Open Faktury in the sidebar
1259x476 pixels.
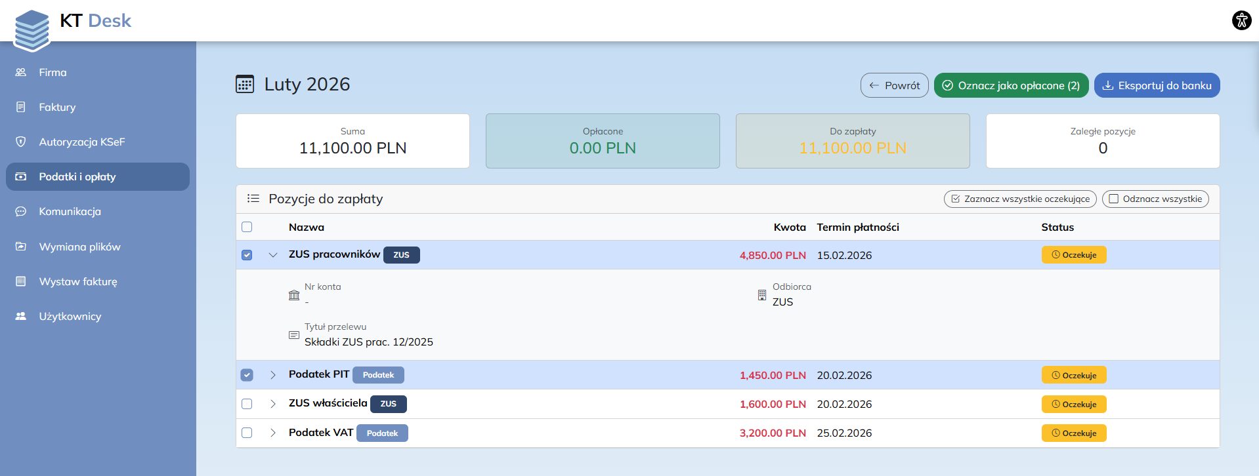click(x=57, y=107)
